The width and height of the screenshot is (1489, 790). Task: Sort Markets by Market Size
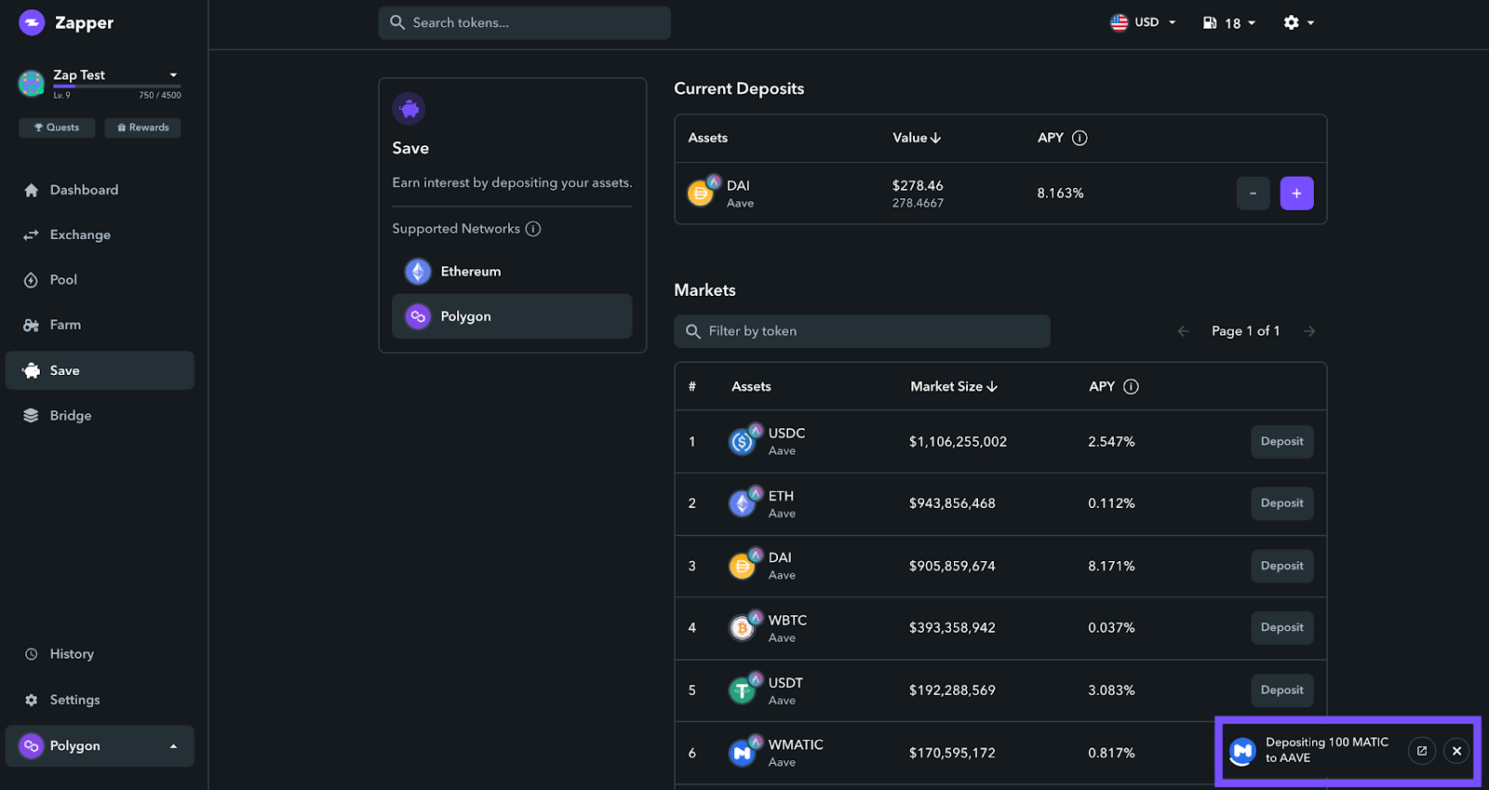click(954, 386)
